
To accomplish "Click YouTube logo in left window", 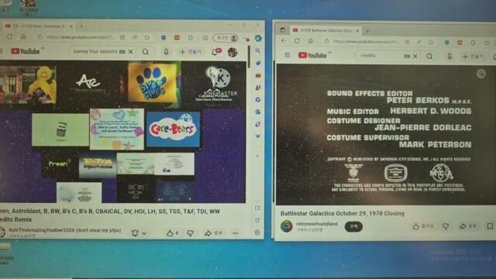I will point(26,51).
